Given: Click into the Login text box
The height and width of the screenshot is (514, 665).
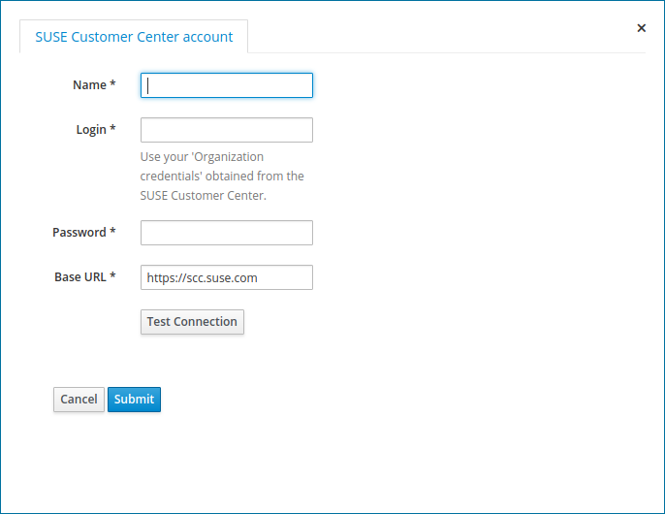Looking at the screenshot, I should click(x=227, y=130).
